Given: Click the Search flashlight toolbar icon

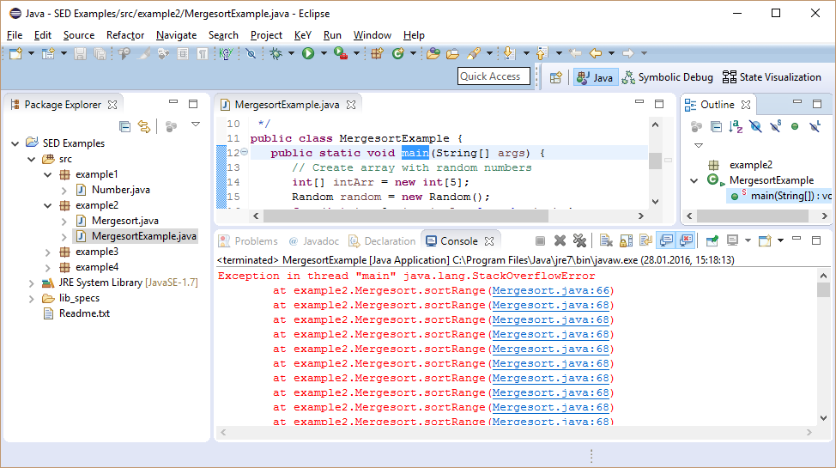Looking at the screenshot, I should point(474,53).
